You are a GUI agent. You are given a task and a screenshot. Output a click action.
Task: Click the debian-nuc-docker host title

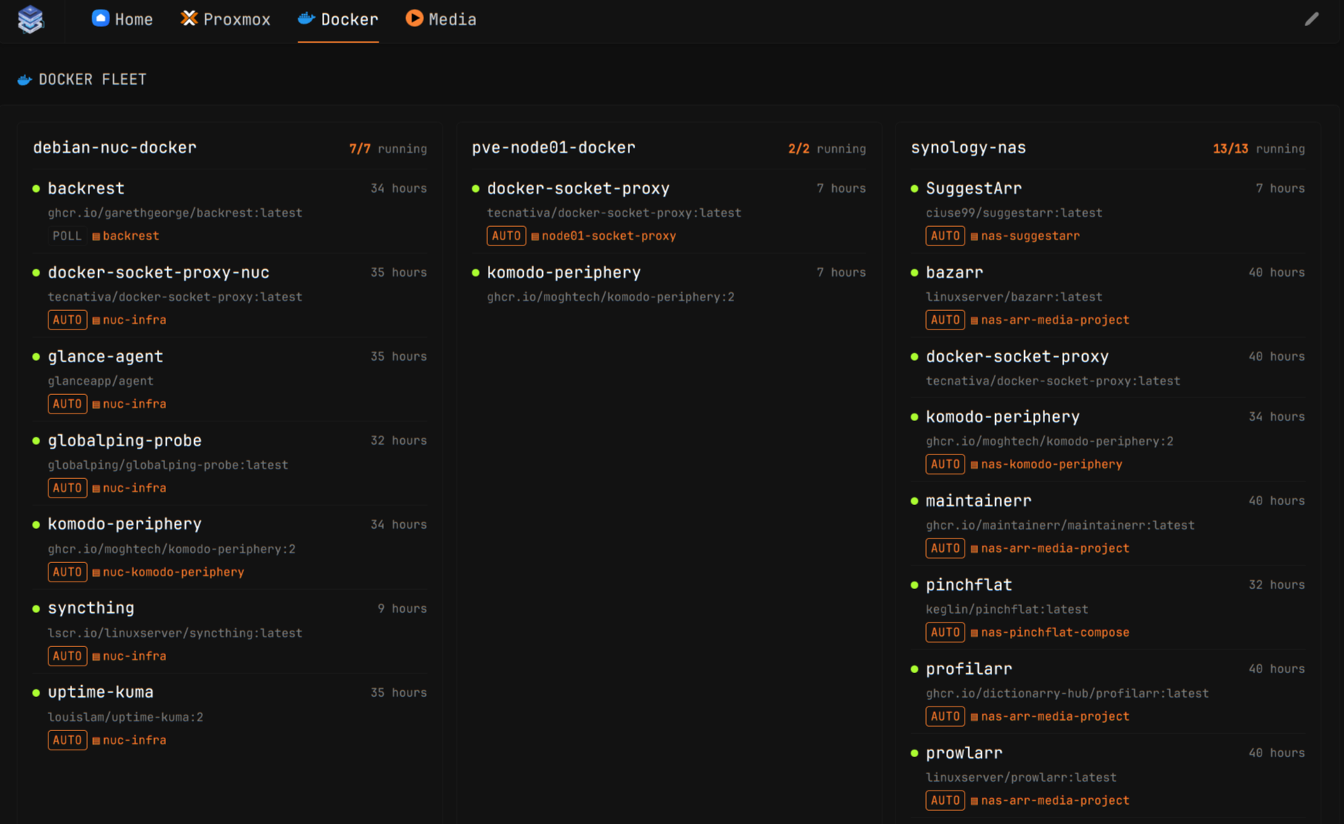tap(115, 147)
